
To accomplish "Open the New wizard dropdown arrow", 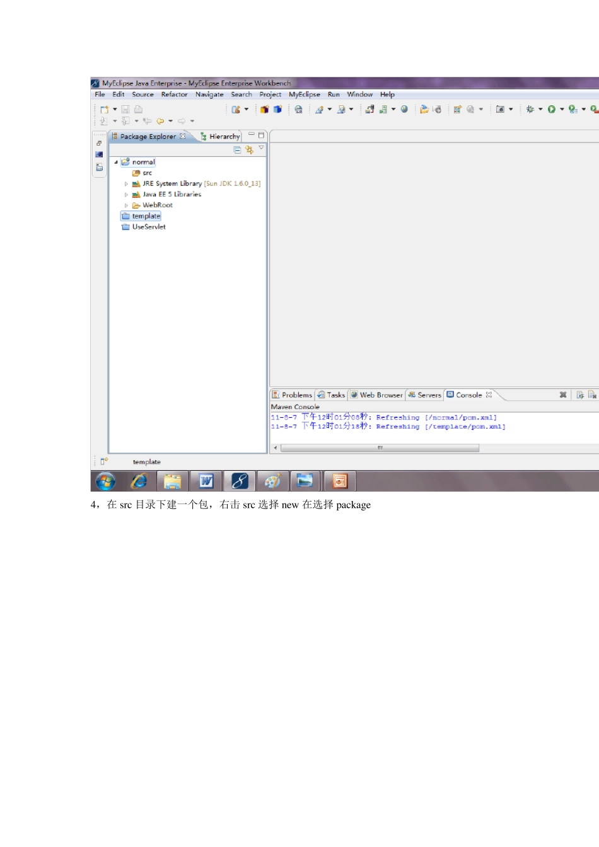I will 115,110.
